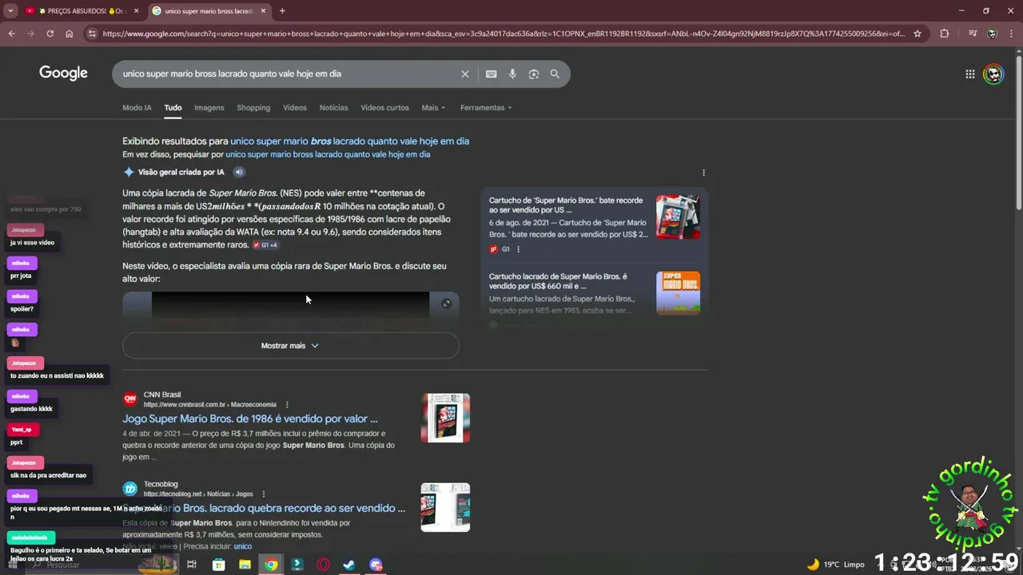Click the browser address bar URL

click(x=504, y=34)
